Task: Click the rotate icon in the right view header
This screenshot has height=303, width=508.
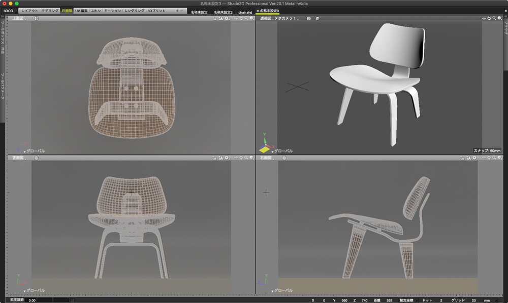Action: (x=489, y=158)
